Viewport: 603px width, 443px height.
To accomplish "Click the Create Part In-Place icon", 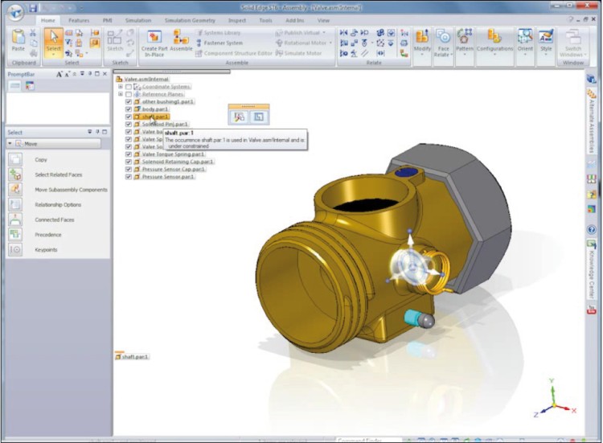I will click(154, 39).
